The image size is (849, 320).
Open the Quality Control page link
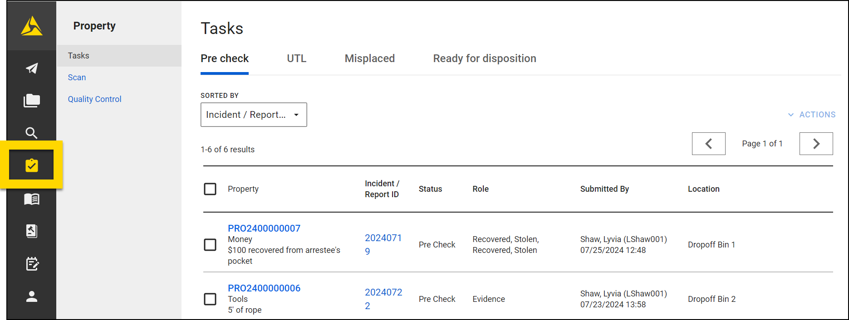94,99
